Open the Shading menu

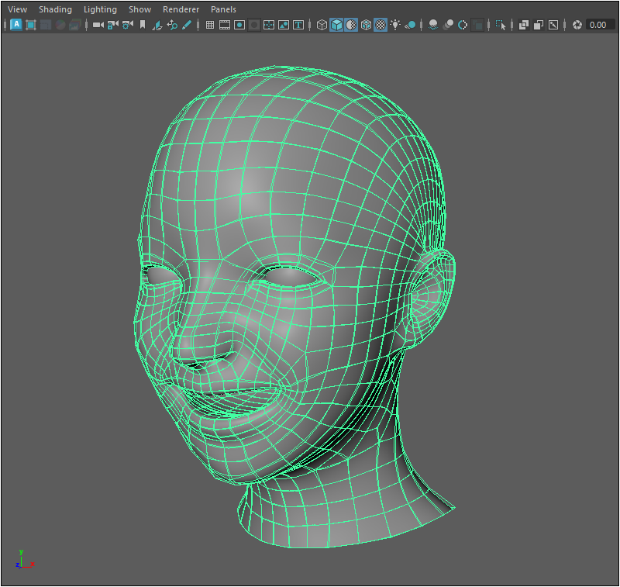click(55, 9)
